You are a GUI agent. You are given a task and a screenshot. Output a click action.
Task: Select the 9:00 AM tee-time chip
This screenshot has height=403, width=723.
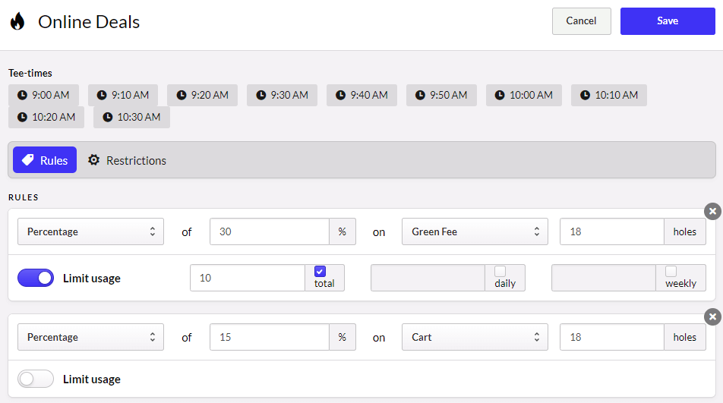click(44, 95)
